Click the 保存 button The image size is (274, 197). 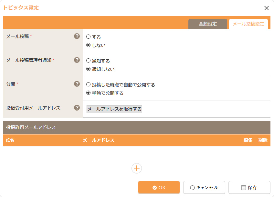coord(249,187)
